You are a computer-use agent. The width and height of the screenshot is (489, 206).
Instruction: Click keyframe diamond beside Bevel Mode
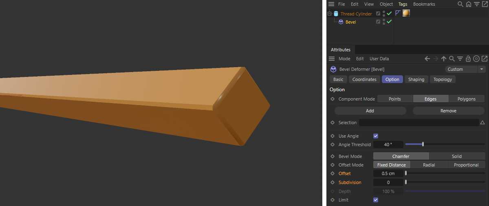click(333, 156)
